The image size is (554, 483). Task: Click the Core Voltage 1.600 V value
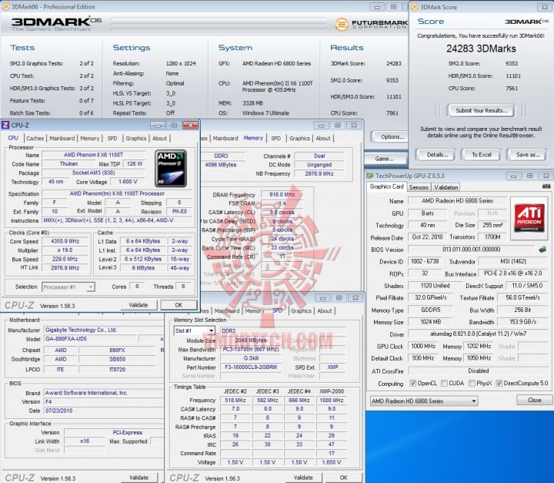[x=128, y=182]
